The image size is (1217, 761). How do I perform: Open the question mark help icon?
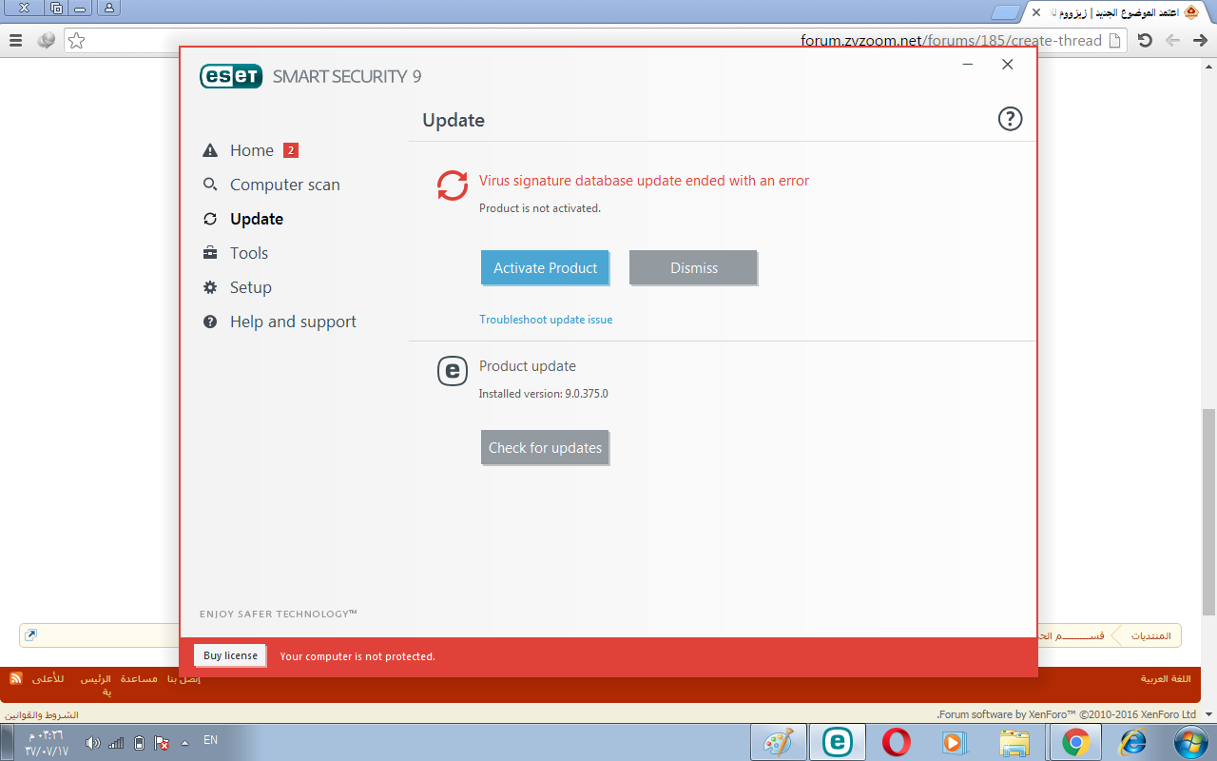point(1010,119)
